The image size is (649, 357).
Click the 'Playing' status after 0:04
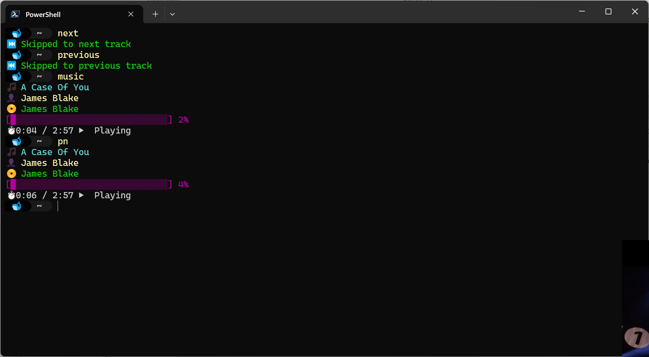[x=113, y=131]
